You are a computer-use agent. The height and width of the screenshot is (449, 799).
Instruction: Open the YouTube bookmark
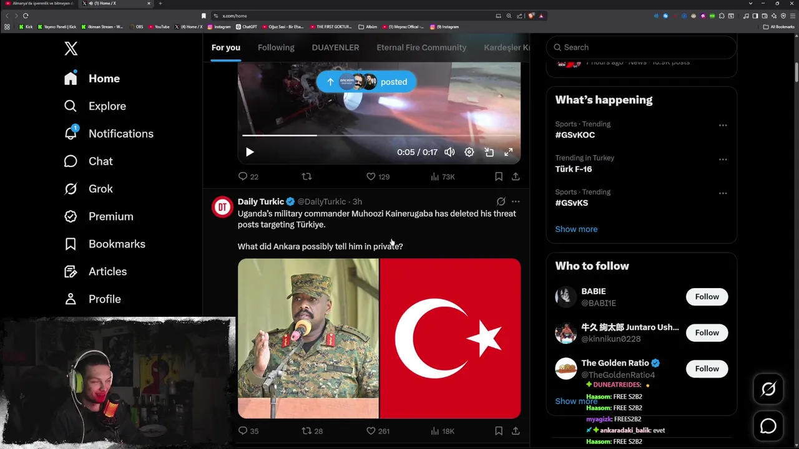[x=159, y=27]
